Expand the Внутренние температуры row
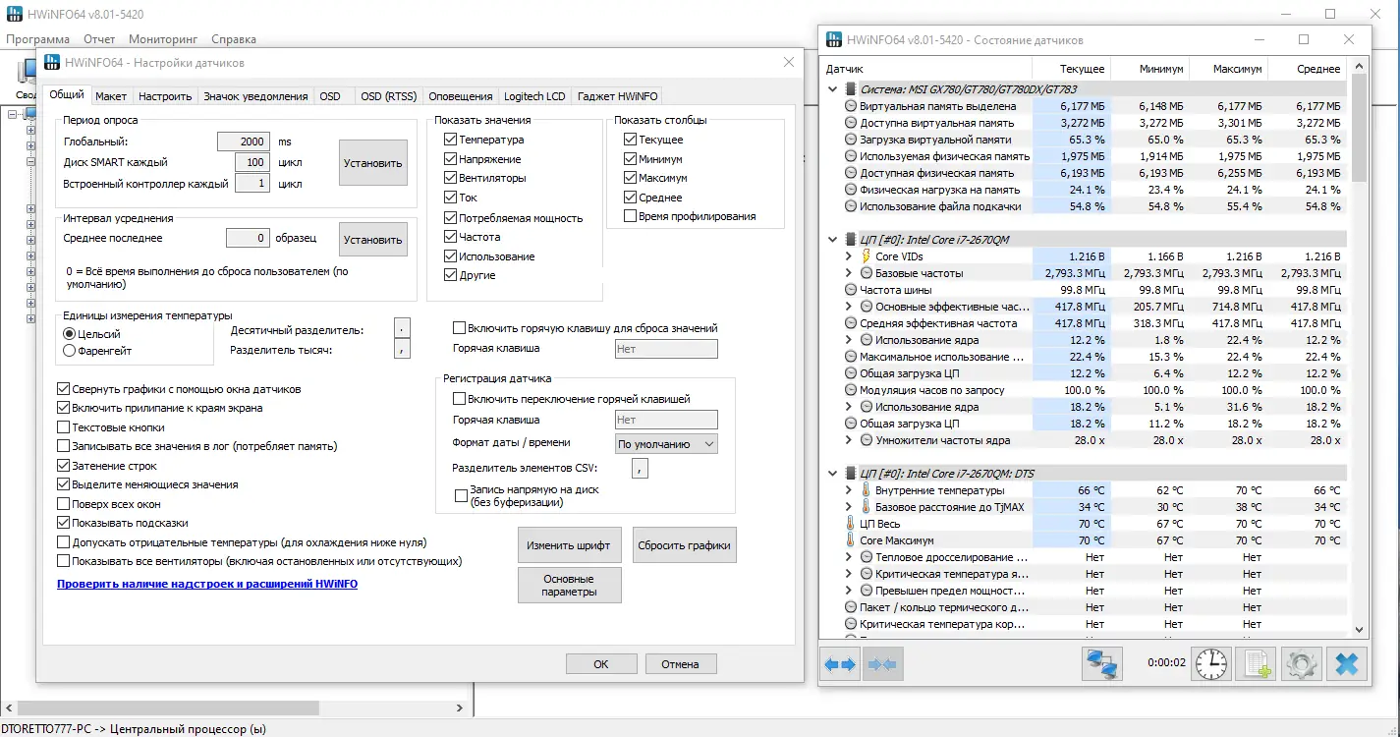The image size is (1400, 737). click(x=849, y=490)
